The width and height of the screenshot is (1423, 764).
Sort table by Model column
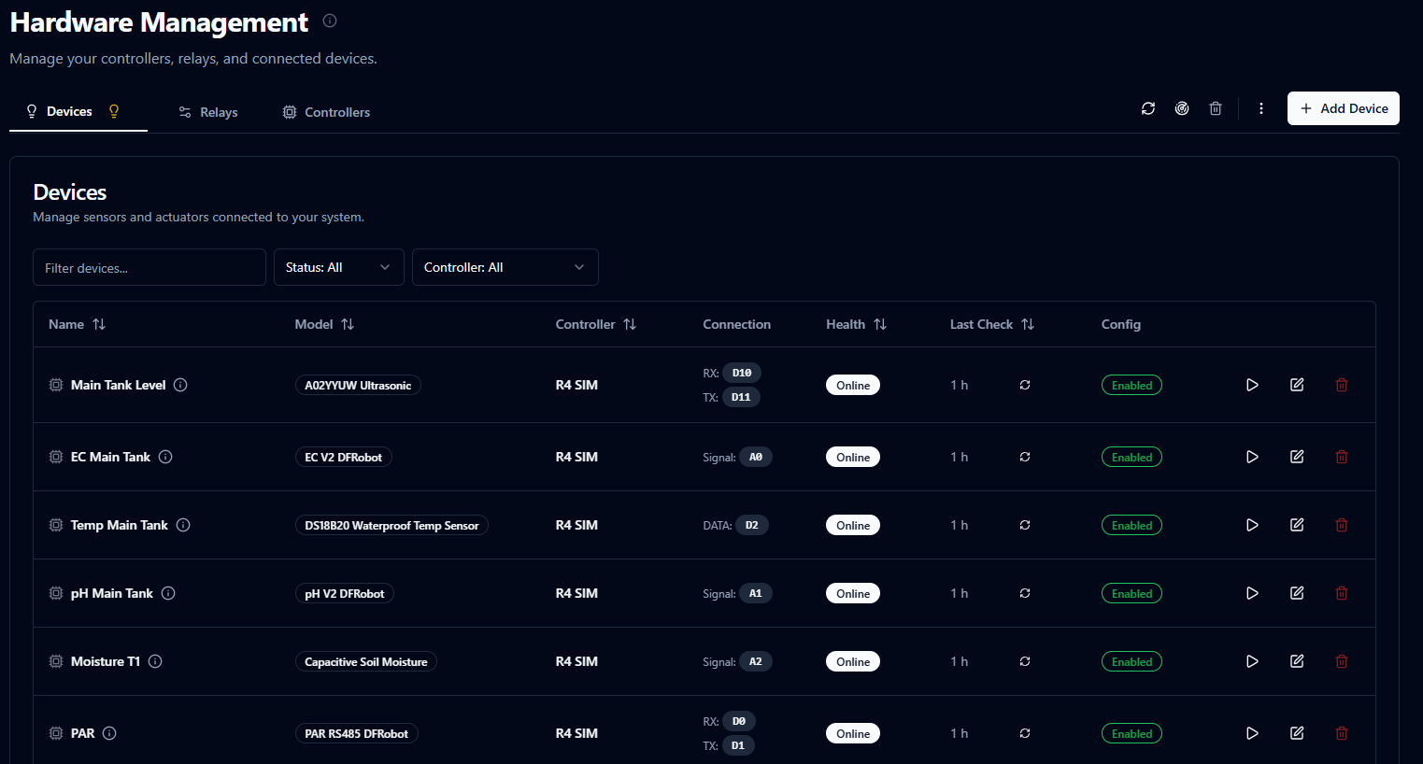click(x=324, y=324)
